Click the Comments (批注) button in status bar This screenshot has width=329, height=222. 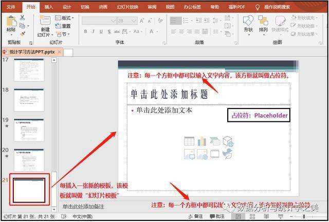pyautogui.click(x=217, y=216)
